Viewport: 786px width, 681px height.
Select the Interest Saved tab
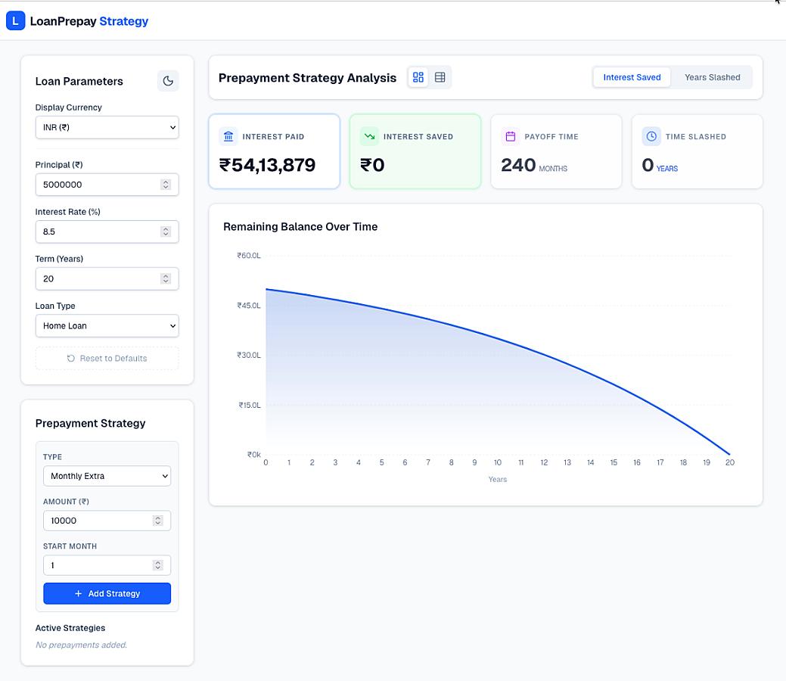pyautogui.click(x=632, y=77)
